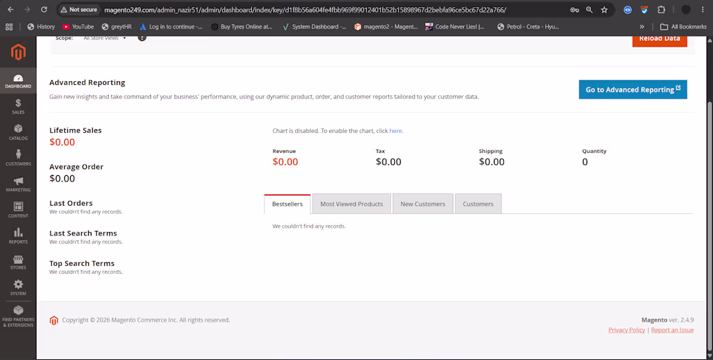713x360 pixels.
Task: Switch to the New Customers tab
Action: click(423, 204)
